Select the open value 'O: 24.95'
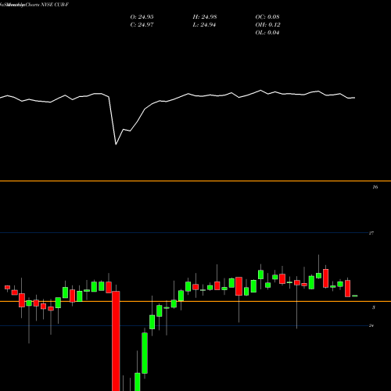This screenshot has width=391, height=391. pyautogui.click(x=142, y=16)
